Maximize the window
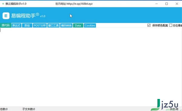This screenshot has width=182, height=111. (167, 4)
